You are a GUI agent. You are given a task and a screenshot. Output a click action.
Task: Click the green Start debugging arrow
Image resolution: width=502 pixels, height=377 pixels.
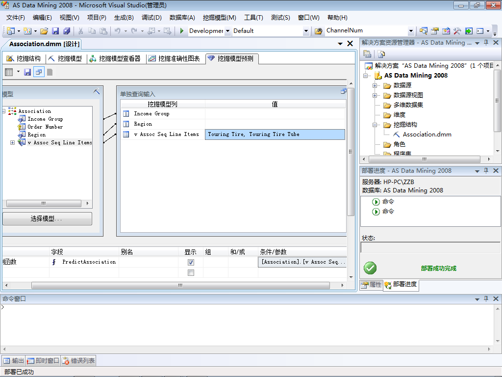coord(182,31)
